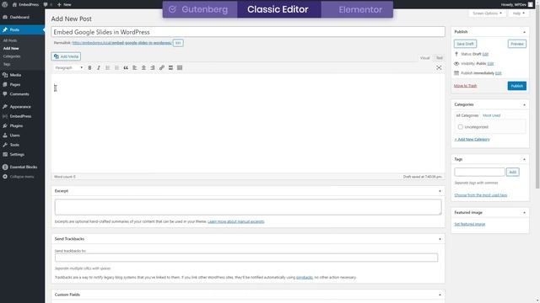540x303 pixels.
Task: Insert a bulleted list
Action: [108, 67]
